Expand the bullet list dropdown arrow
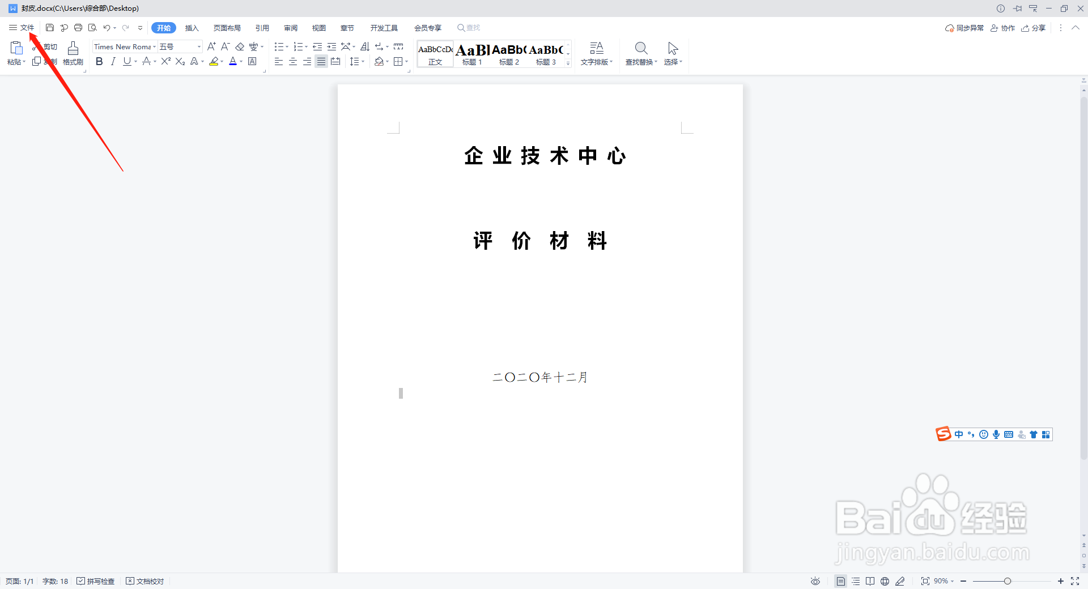Image resolution: width=1088 pixels, height=589 pixels. tap(287, 47)
